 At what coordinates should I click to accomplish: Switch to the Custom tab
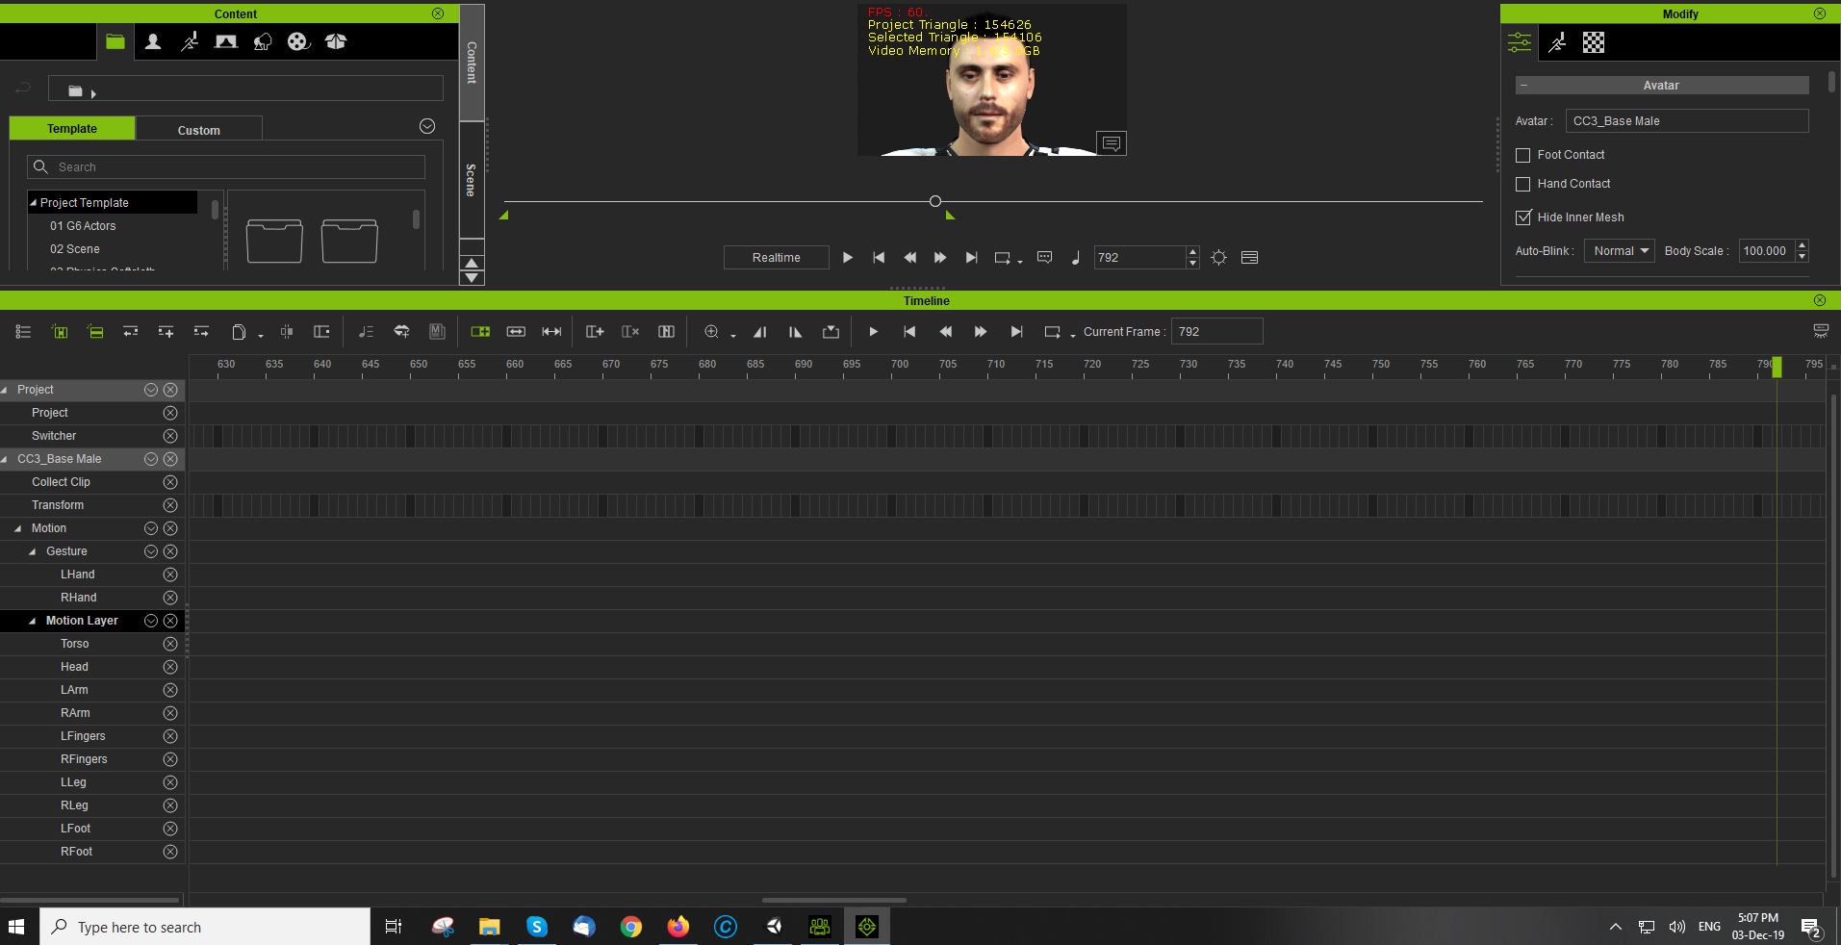[x=199, y=129]
